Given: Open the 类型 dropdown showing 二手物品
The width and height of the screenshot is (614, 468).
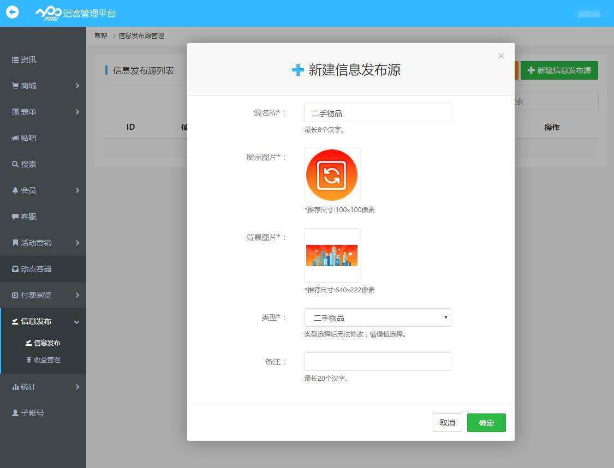Looking at the screenshot, I should pyautogui.click(x=378, y=317).
